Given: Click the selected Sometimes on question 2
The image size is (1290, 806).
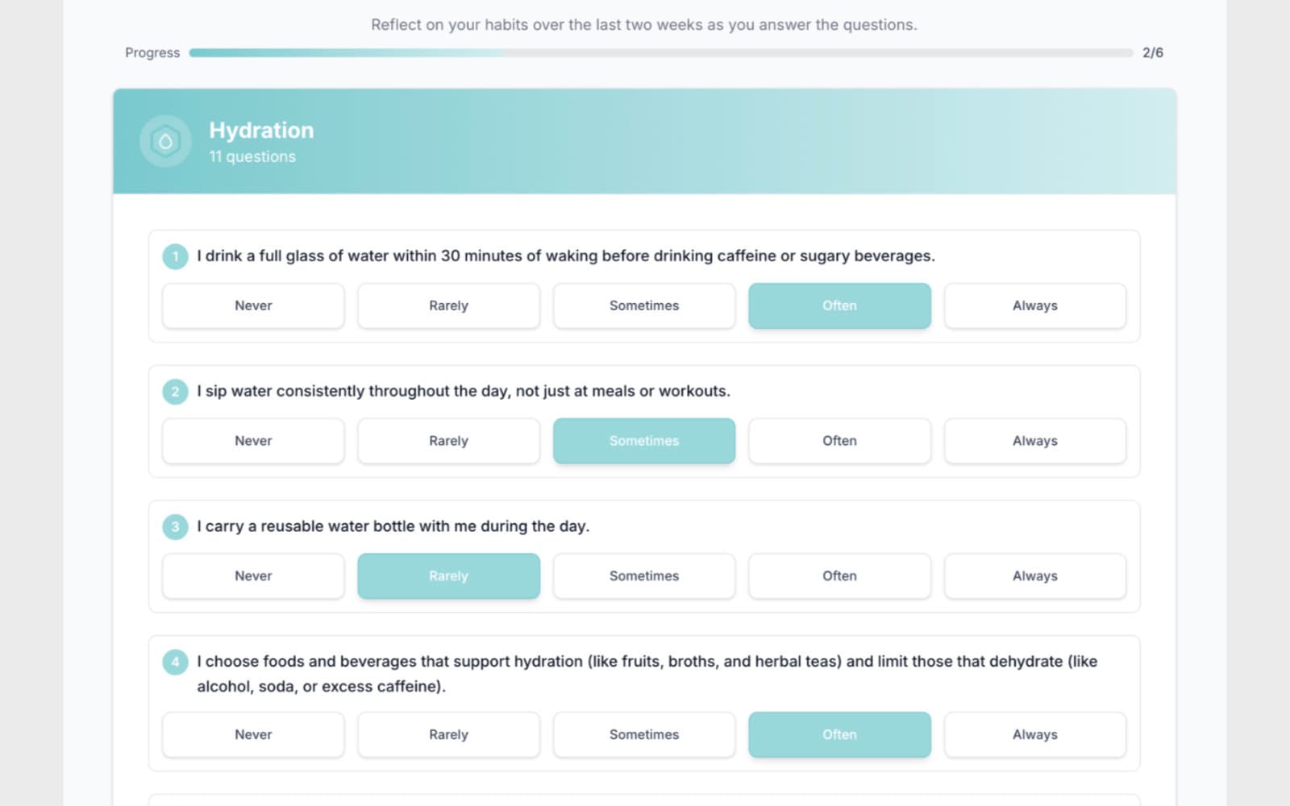Looking at the screenshot, I should [x=643, y=441].
